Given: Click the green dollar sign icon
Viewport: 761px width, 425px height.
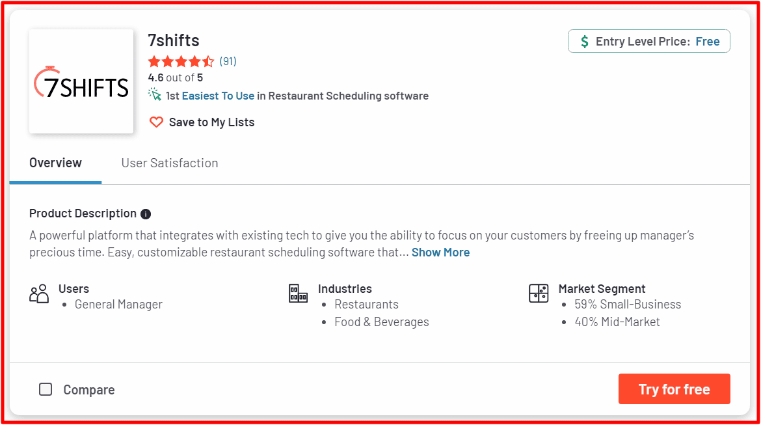Looking at the screenshot, I should click(x=584, y=42).
